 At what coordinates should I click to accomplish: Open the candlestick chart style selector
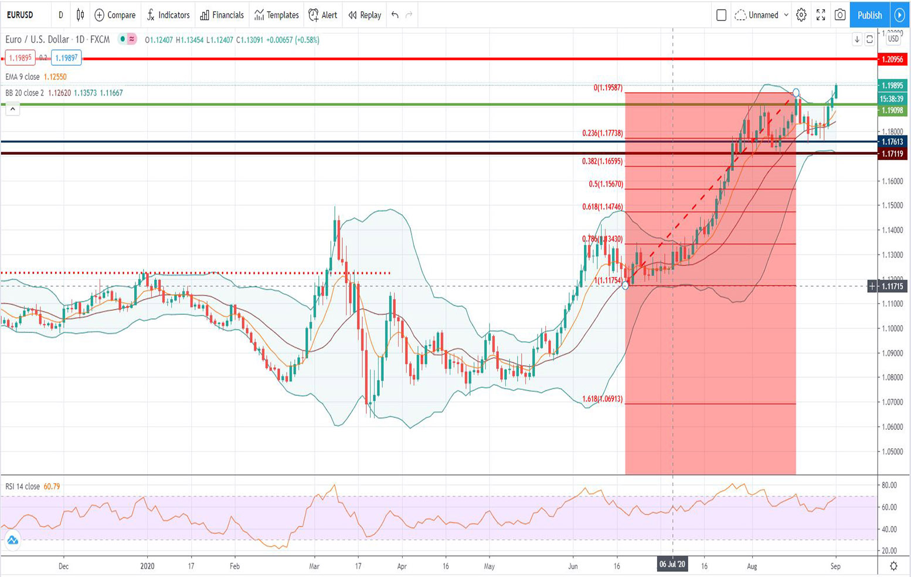point(80,15)
